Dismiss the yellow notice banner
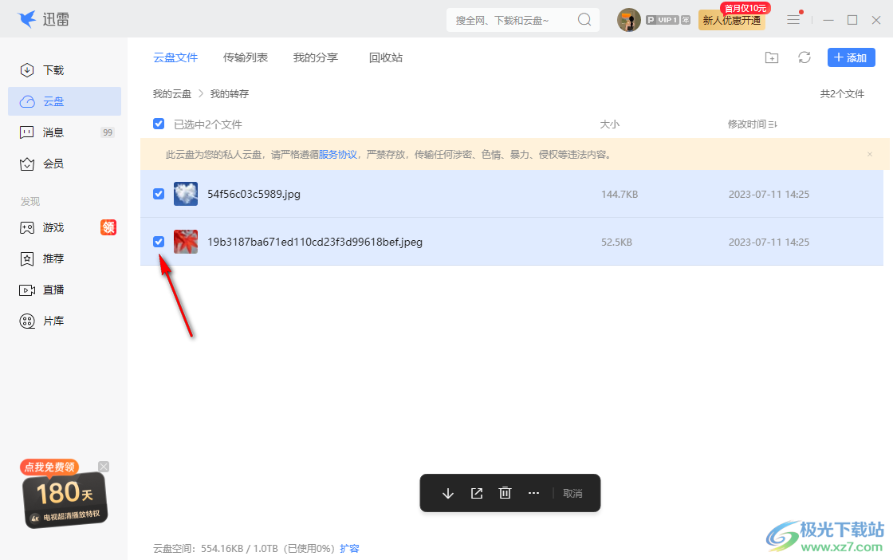The height and width of the screenshot is (560, 893). [x=870, y=155]
